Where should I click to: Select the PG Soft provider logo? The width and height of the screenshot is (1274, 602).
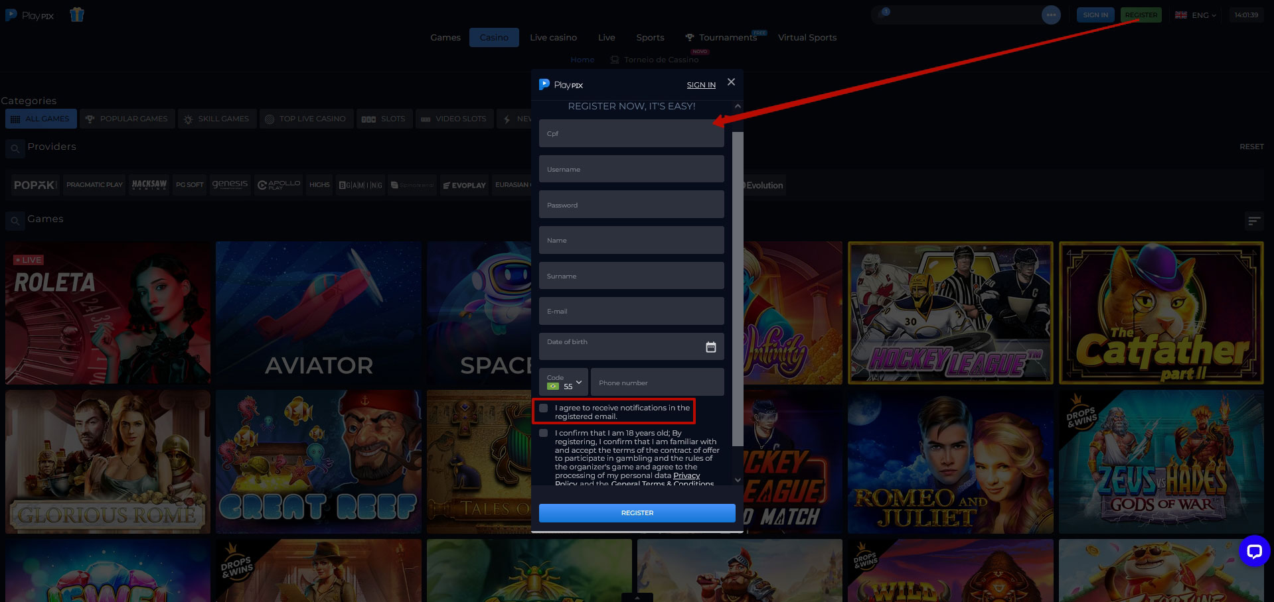point(190,185)
